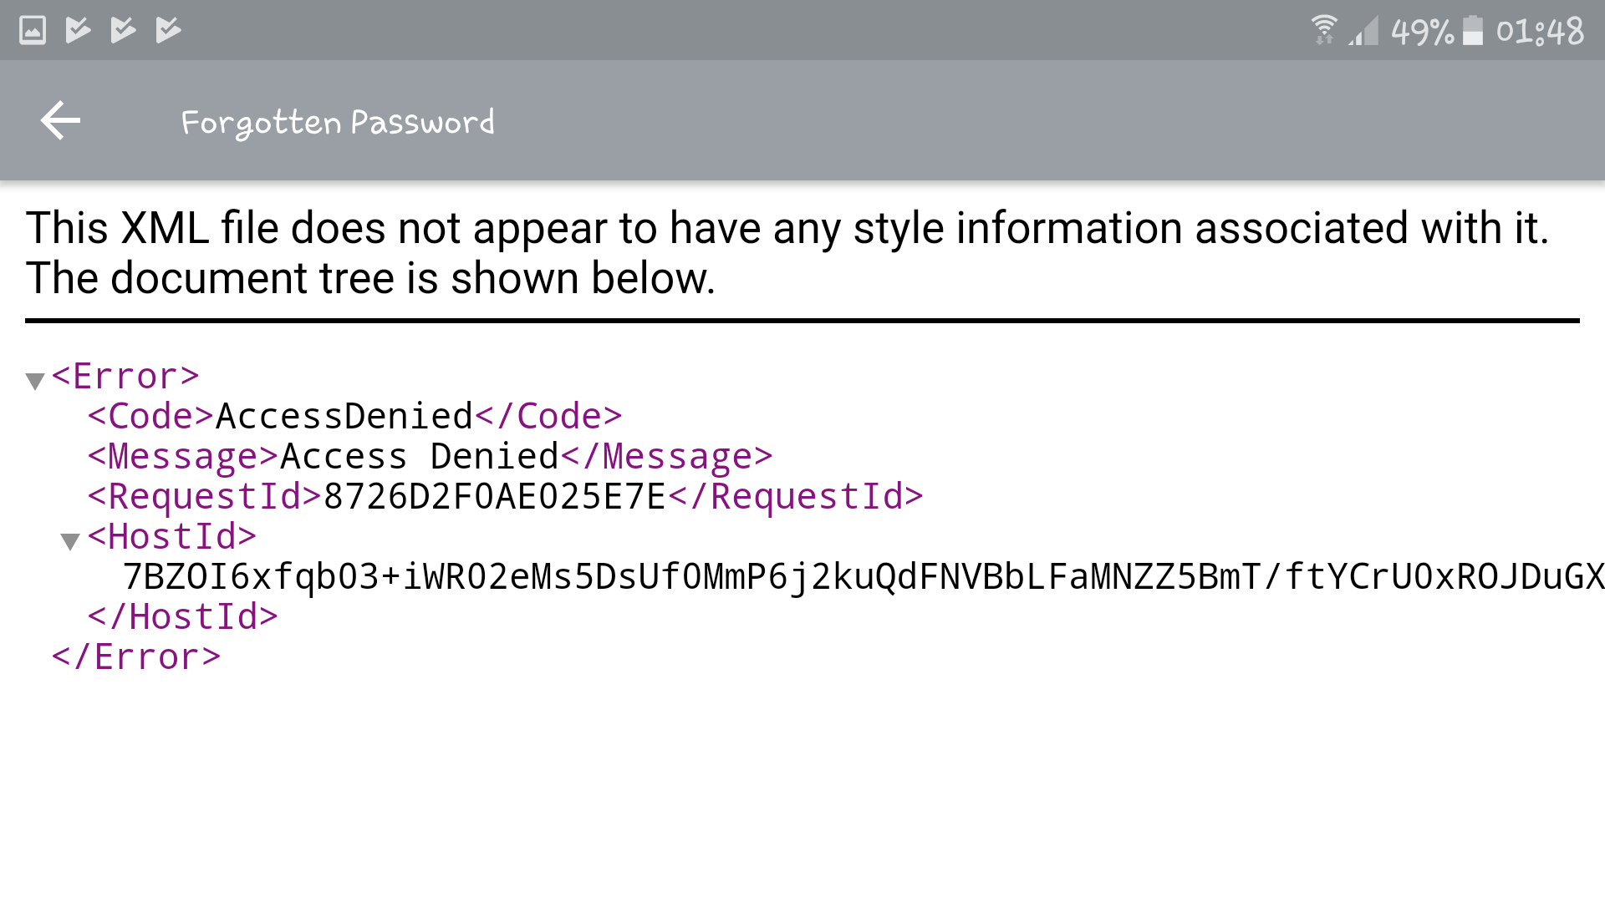Tap the middle checkmark notification icon
The width and height of the screenshot is (1605, 902).
coord(123,31)
